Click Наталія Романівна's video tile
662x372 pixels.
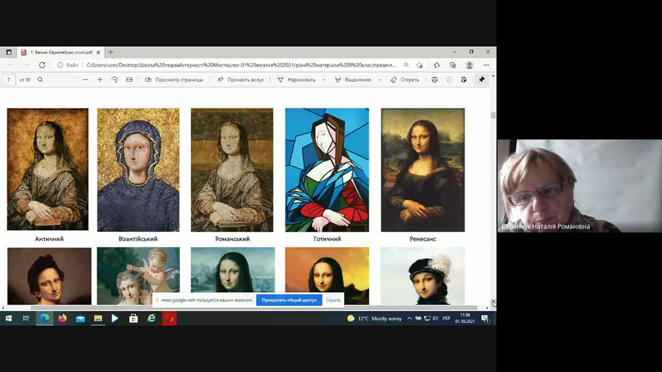coord(579,186)
